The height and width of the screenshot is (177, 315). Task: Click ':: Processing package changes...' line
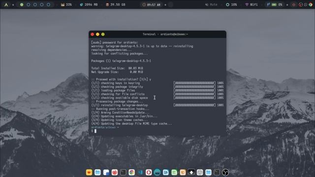[x=117, y=101]
